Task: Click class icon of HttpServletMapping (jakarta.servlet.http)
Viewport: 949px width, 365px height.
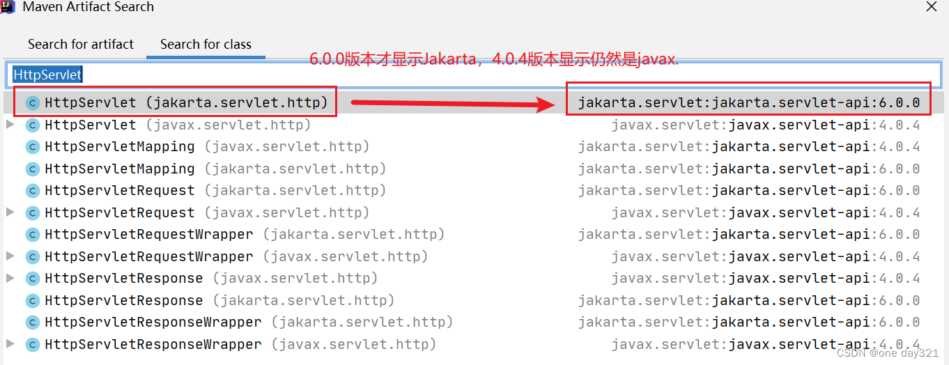Action: pos(32,169)
